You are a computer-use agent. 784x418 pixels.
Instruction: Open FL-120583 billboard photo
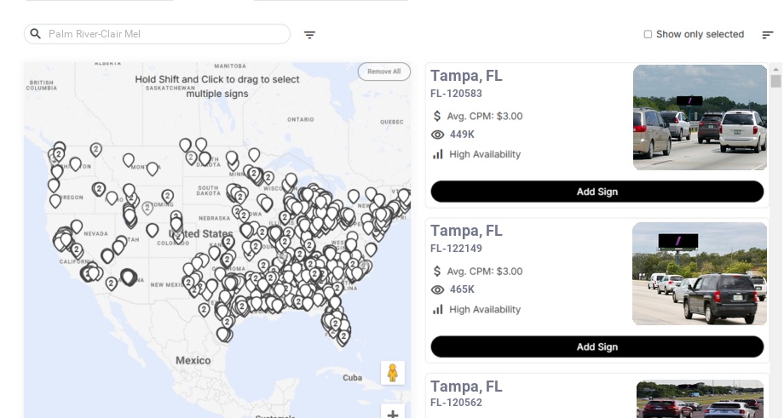click(700, 117)
